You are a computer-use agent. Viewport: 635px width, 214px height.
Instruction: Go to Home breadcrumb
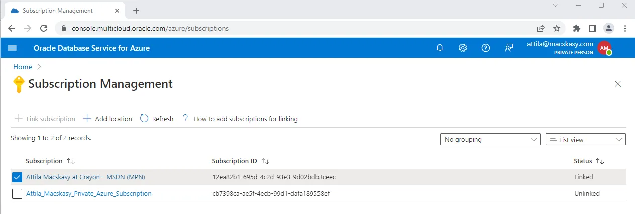pos(23,67)
